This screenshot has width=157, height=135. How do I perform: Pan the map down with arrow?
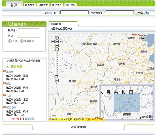pos(57,45)
